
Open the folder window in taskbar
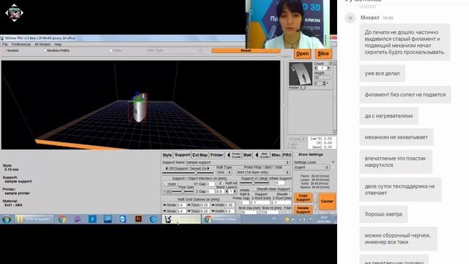34,219
